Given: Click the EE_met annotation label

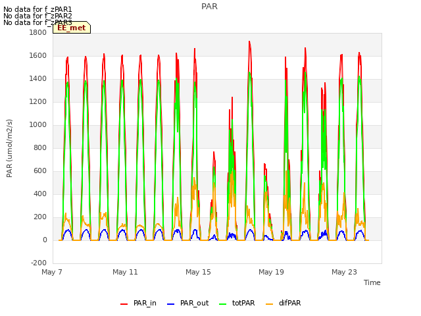Looking at the screenshot, I should (72, 28).
